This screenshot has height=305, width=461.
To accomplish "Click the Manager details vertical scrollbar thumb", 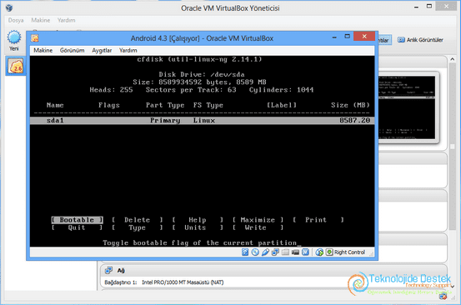I will click(x=452, y=147).
